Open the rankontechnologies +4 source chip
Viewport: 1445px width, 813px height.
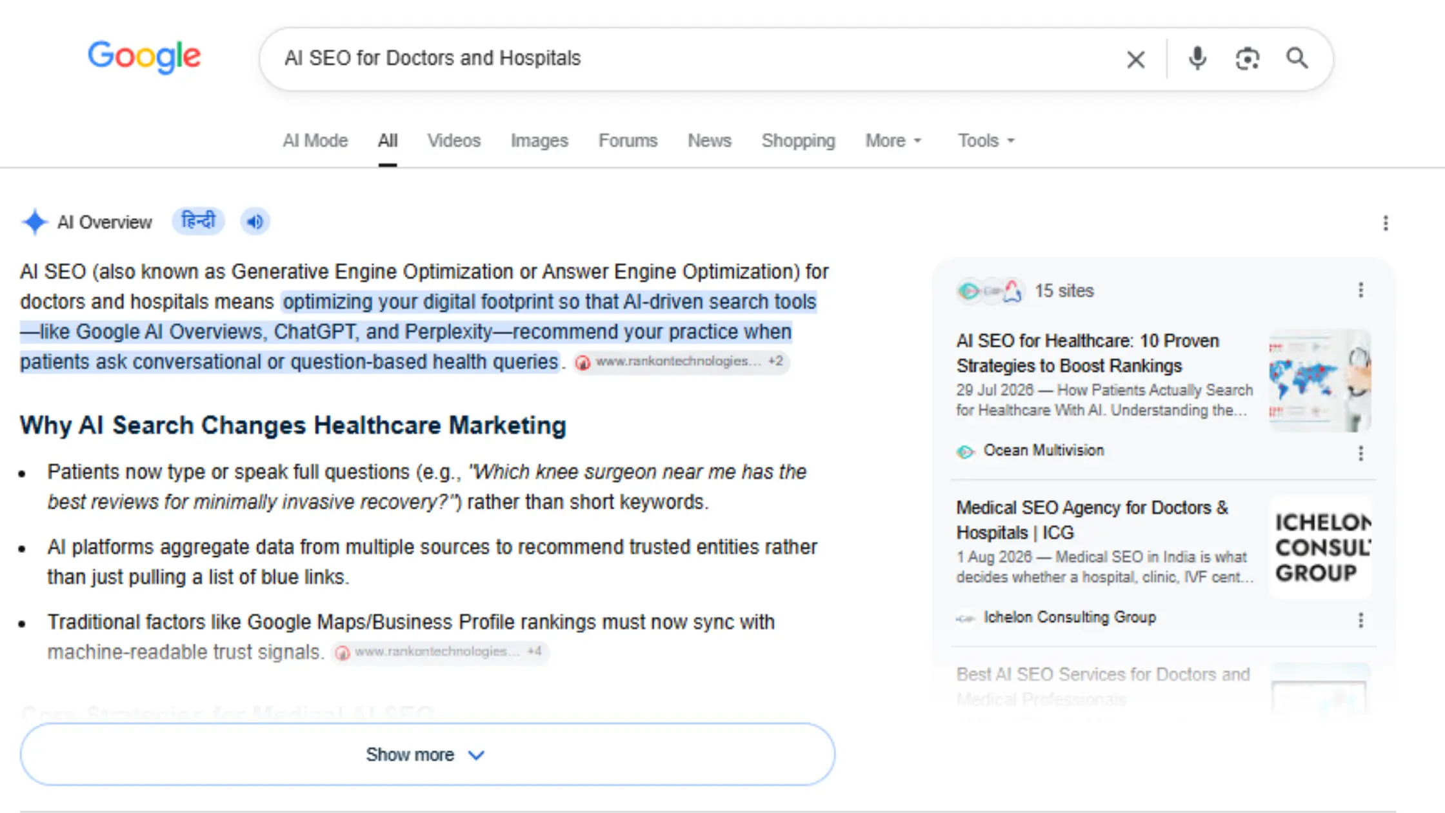[x=440, y=652]
